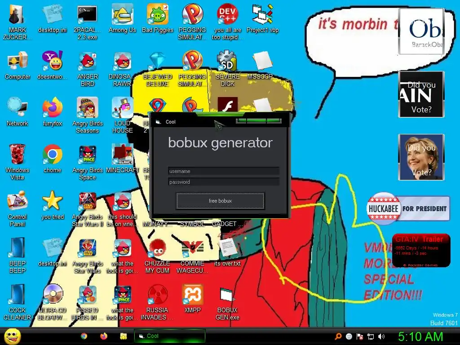The image size is (460, 345).
Task: Click the 5:10 AM taskbar clock
Action: click(x=420, y=336)
